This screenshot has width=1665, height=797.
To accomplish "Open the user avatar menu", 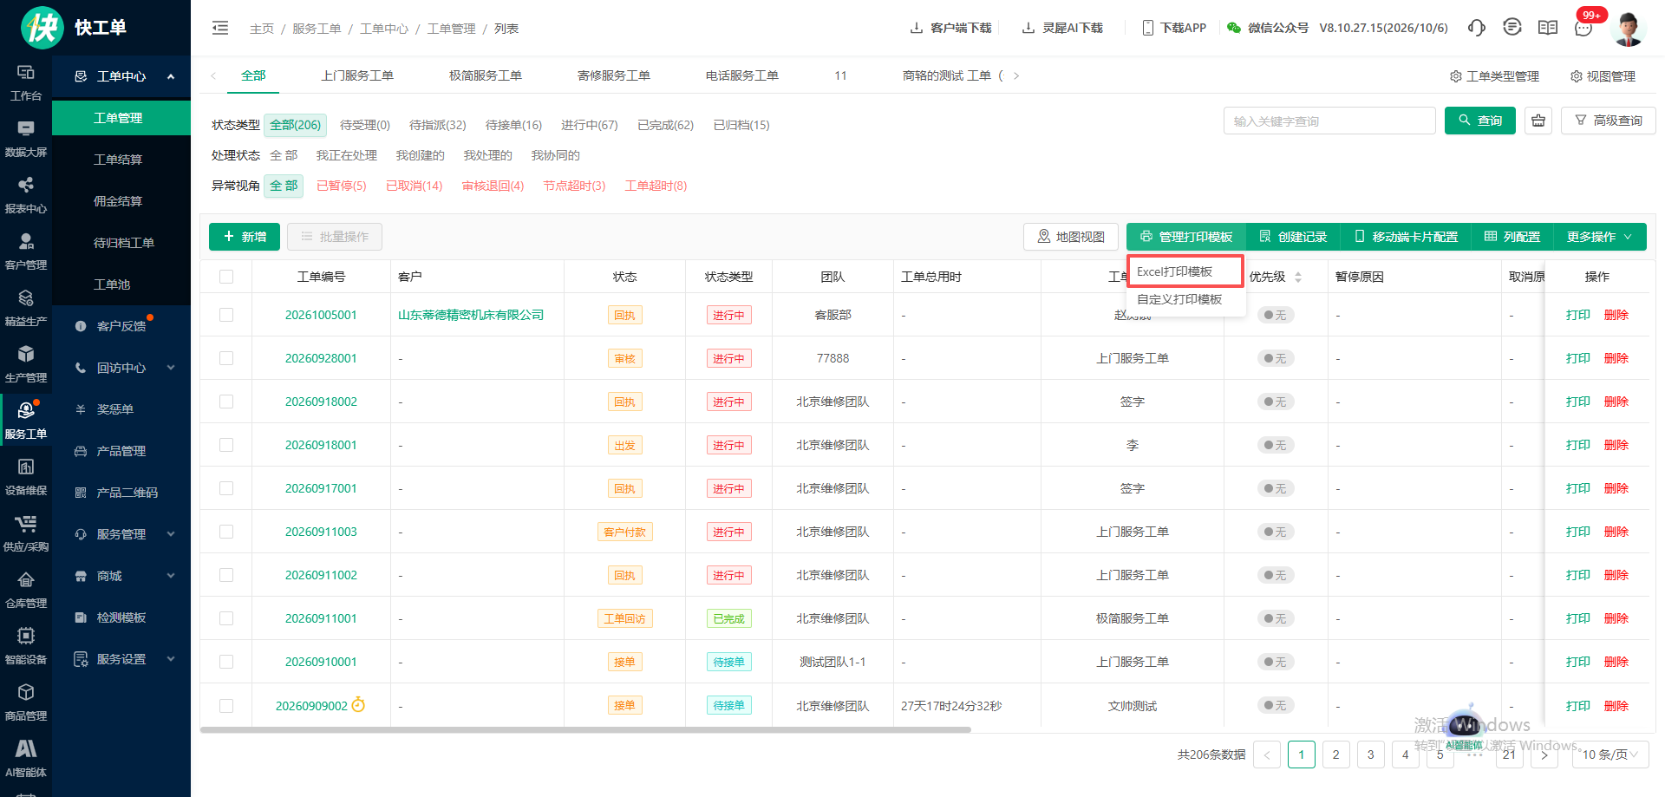I will tap(1628, 29).
